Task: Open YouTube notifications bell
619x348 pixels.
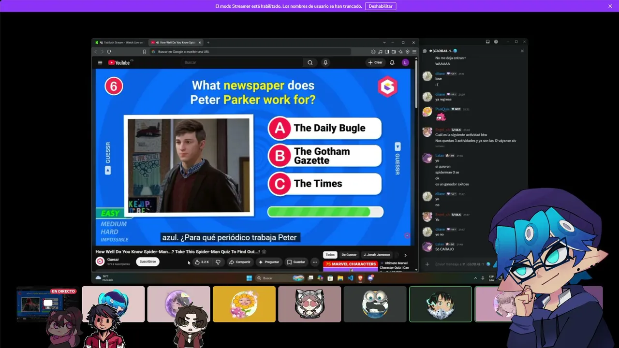Action: point(392,62)
